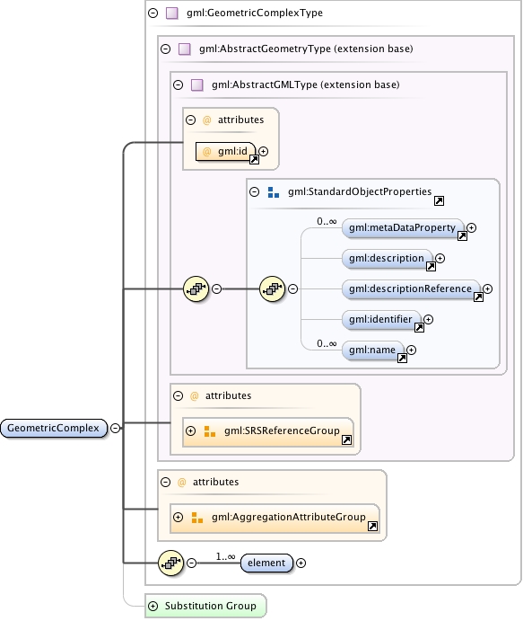The width and height of the screenshot is (523, 621).
Task: Expand the Substitution Group box
Action: (153, 606)
